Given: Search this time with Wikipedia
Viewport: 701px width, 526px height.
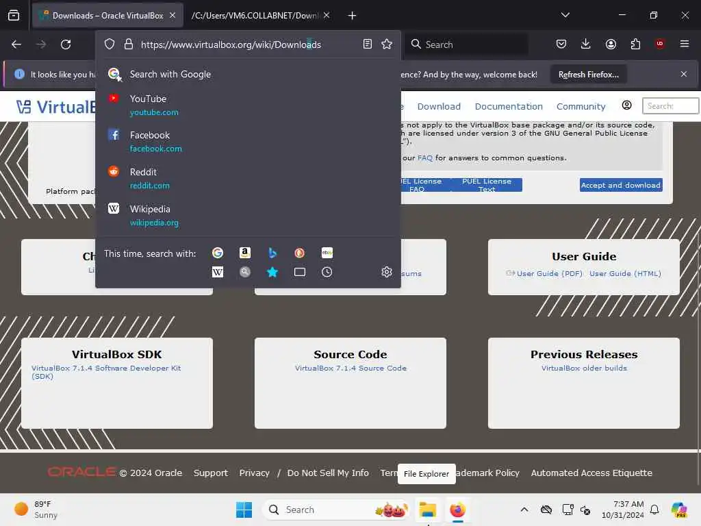Looking at the screenshot, I should [x=218, y=272].
